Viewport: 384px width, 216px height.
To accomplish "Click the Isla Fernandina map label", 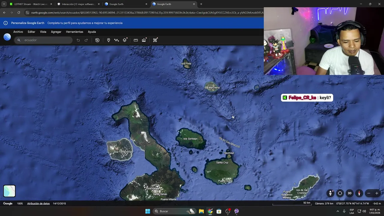I will pyautogui.click(x=122, y=152).
